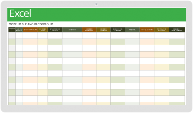Click the Excel logo text in banner
Image resolution: width=193 pixels, height=113 pixels.
tap(20, 13)
